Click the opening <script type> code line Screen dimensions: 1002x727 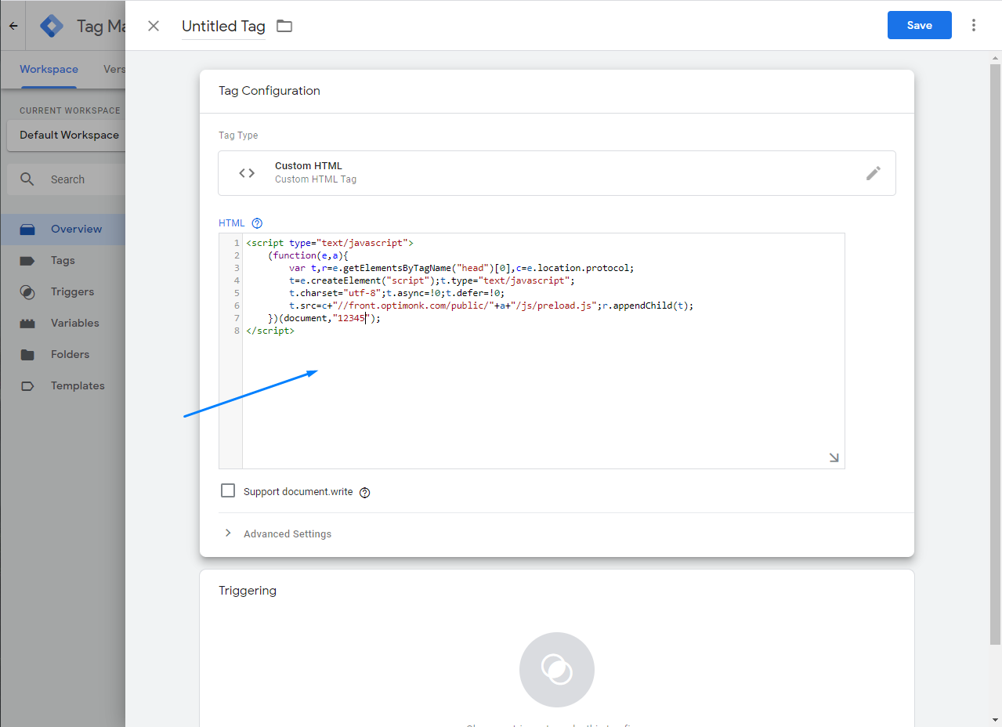(330, 243)
